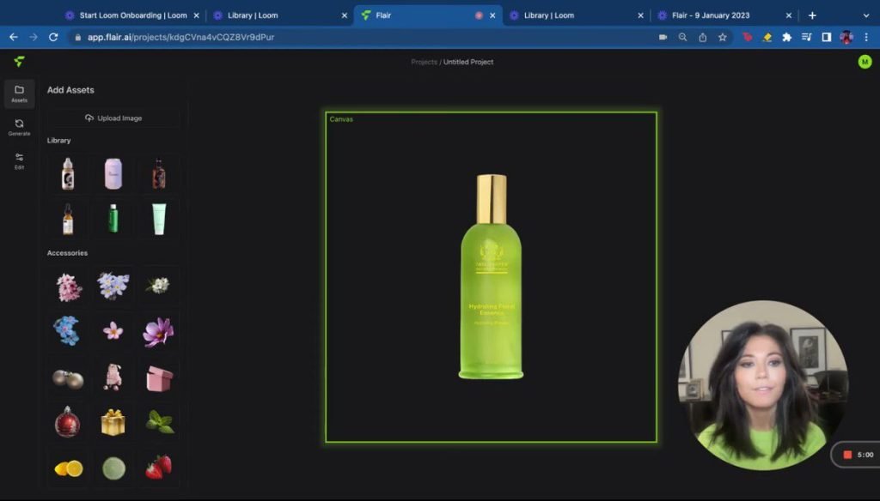Select the strawberries accessory
This screenshot has width=880, height=501.
(x=158, y=466)
